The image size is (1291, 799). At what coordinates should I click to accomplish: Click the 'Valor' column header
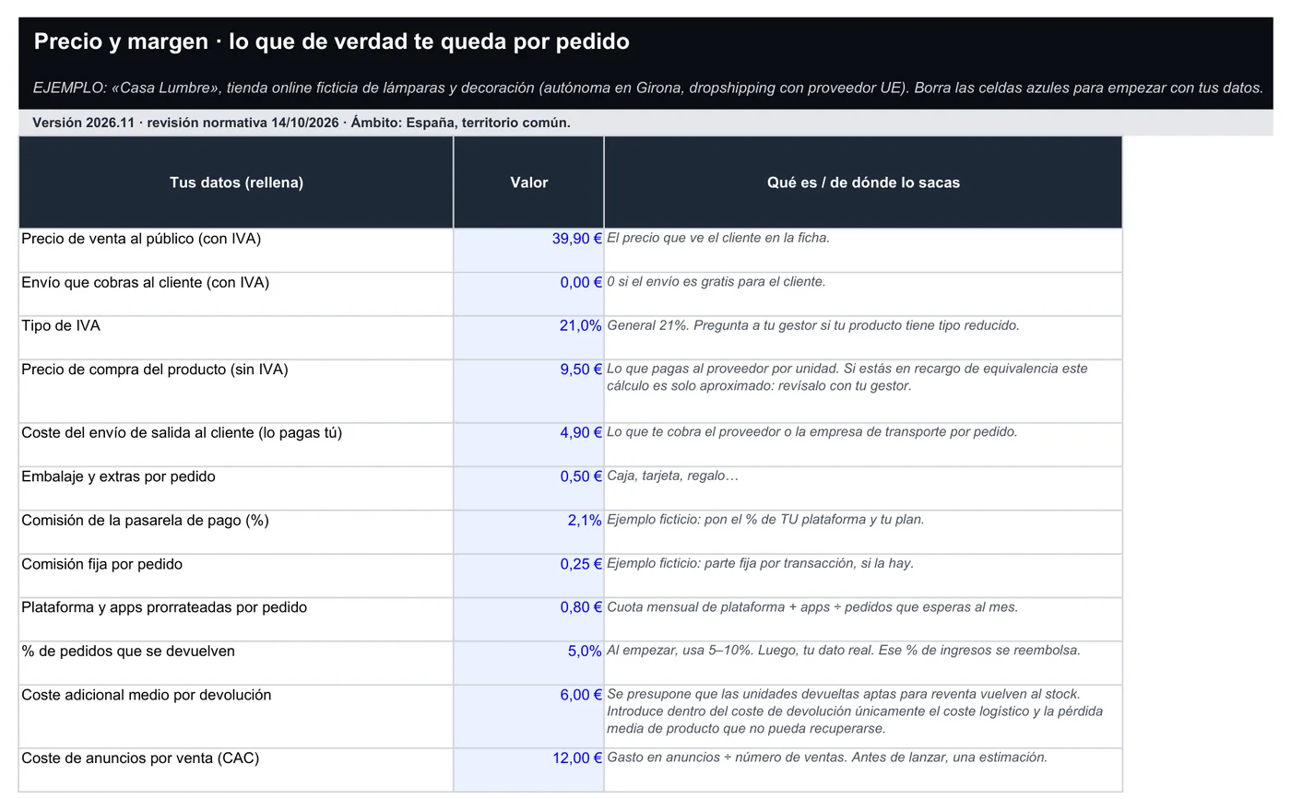click(528, 182)
